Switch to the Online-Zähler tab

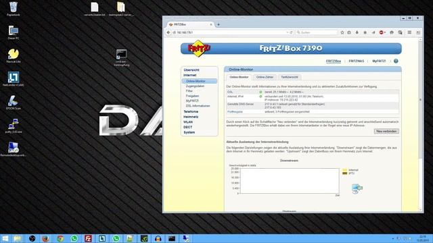click(x=265, y=77)
